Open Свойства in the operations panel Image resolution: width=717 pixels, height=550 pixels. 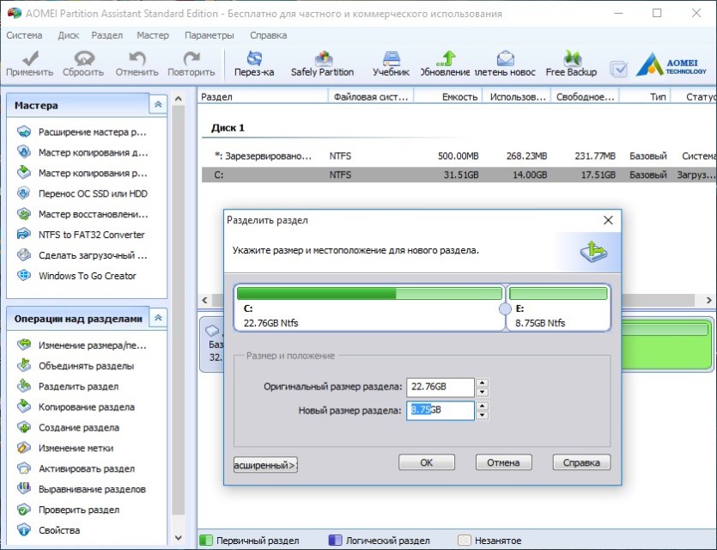click(48, 530)
